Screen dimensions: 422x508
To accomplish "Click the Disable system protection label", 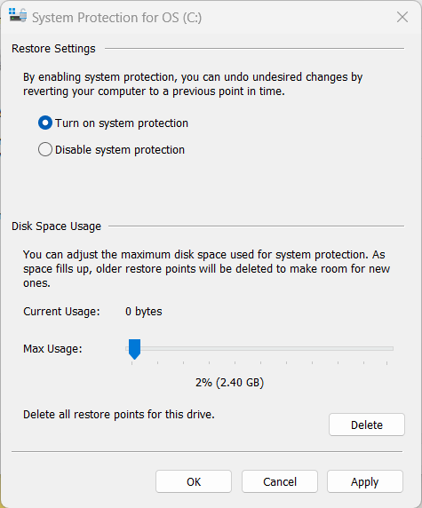I will point(120,150).
